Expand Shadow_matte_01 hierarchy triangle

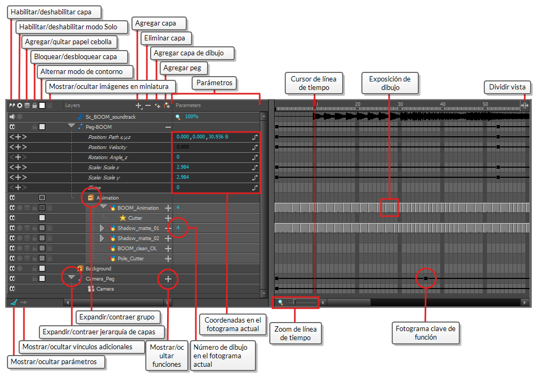(x=102, y=228)
